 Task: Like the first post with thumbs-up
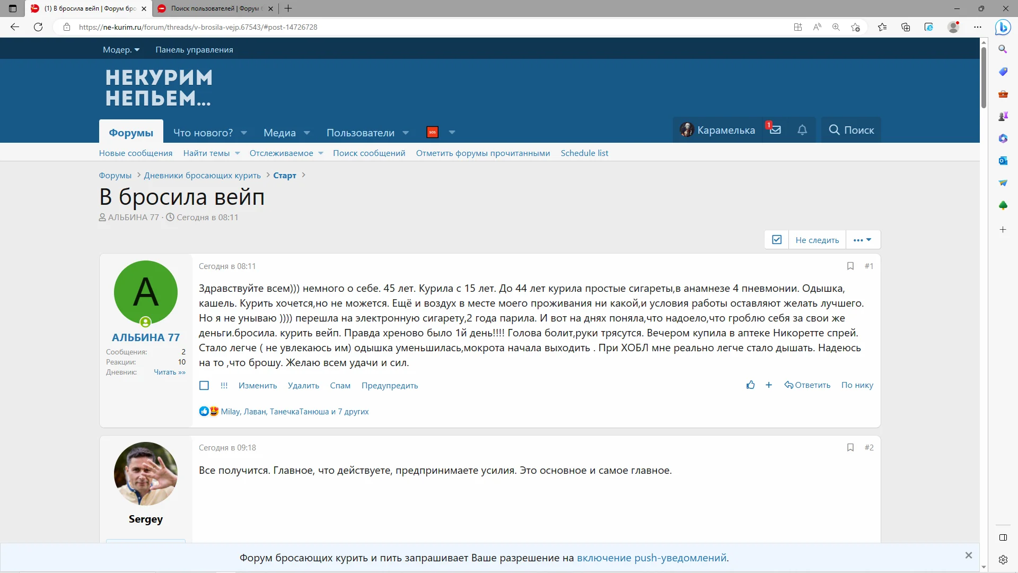pyautogui.click(x=750, y=385)
